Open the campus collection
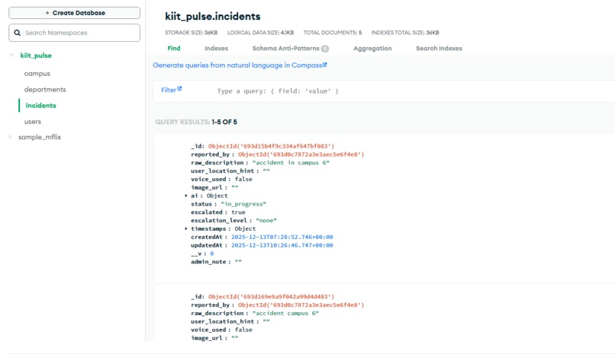The image size is (615, 354). 37,74
